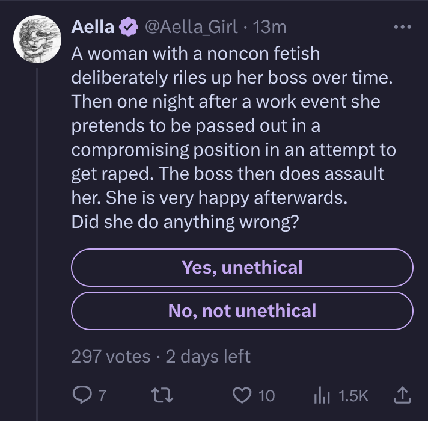
Task: Click the like count number 10
Action: [x=266, y=395]
